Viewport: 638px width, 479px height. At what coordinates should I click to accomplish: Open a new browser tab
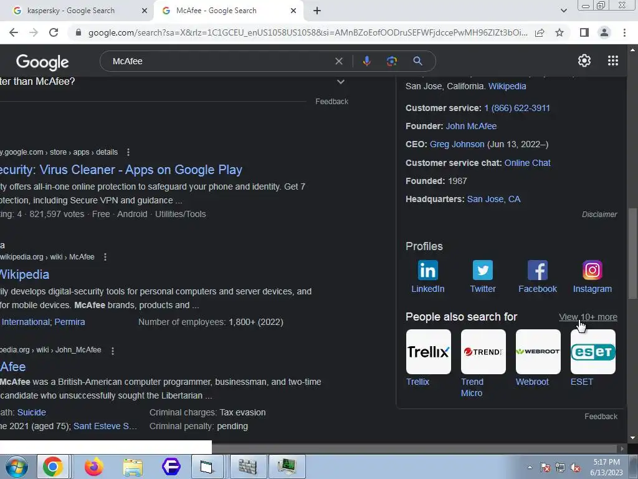pos(317,11)
